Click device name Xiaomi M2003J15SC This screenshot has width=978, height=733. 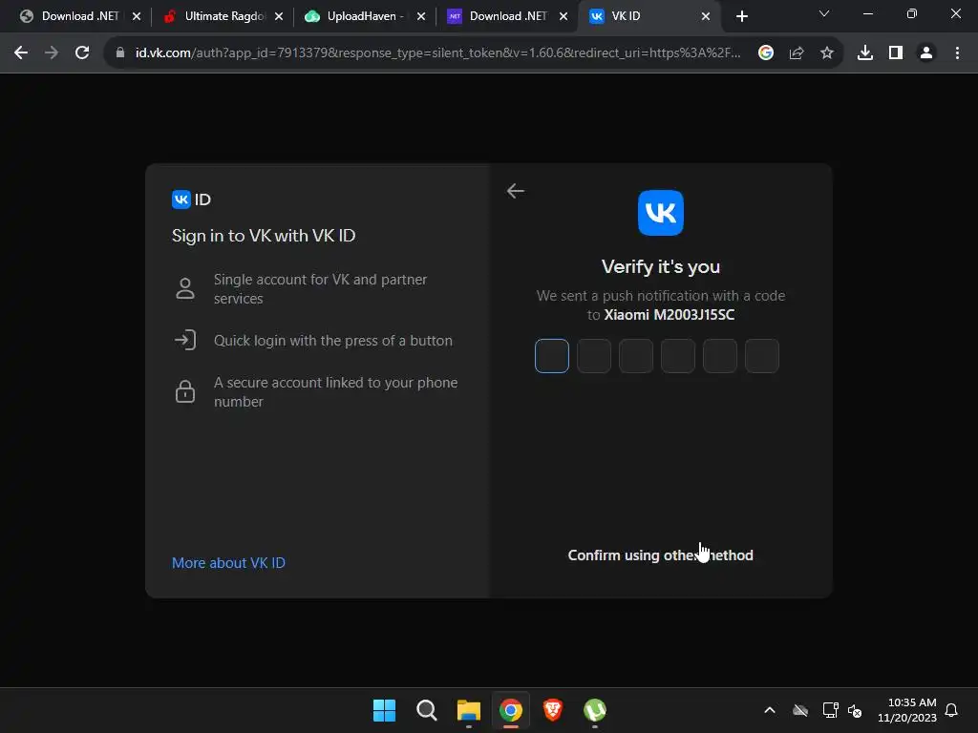670,315
